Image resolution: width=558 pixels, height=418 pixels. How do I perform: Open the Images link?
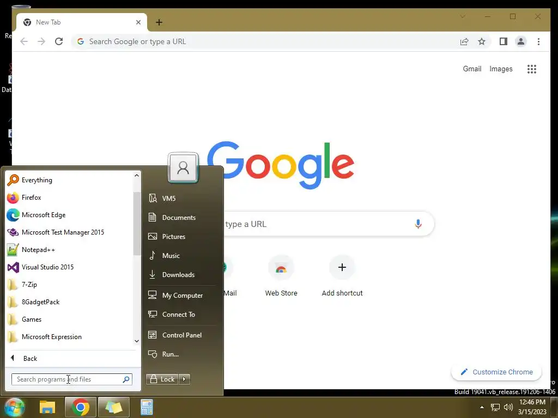(501, 69)
